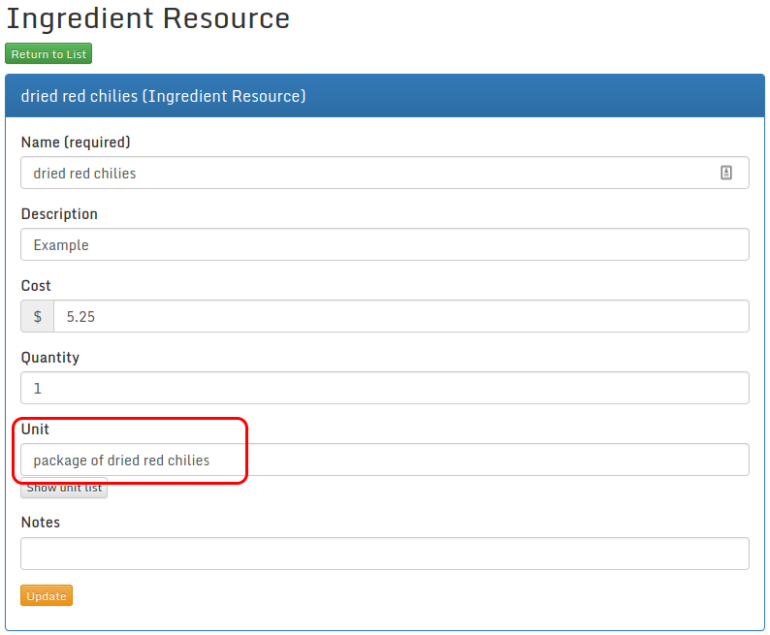Click the Notes label

41,523
